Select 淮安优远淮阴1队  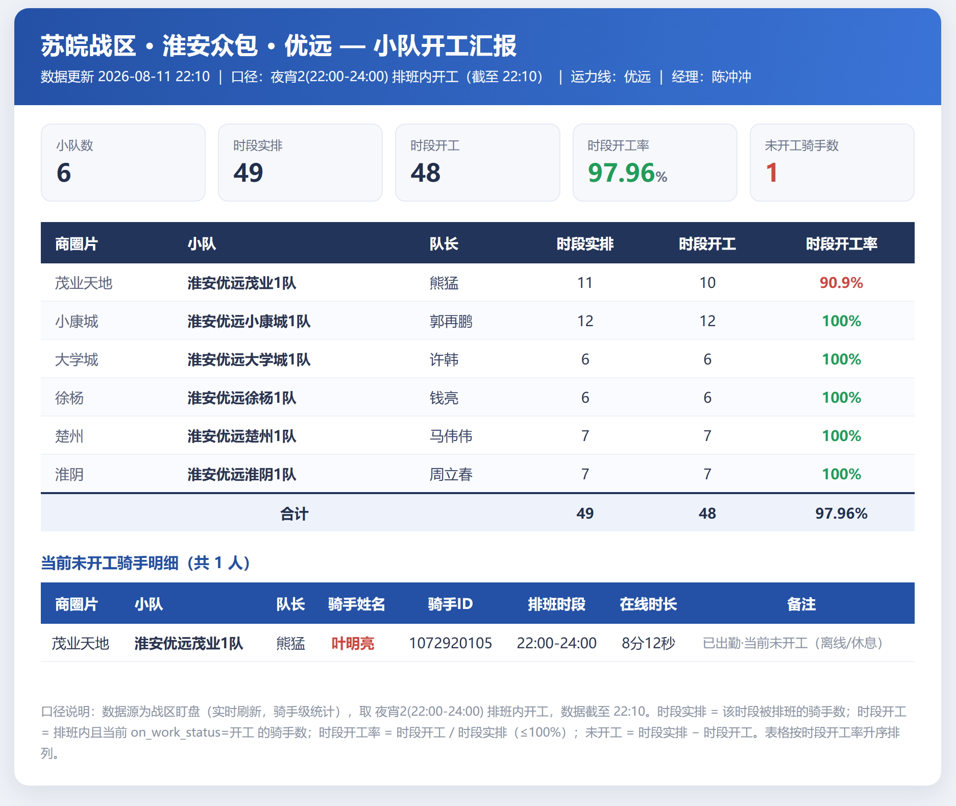[x=241, y=474]
